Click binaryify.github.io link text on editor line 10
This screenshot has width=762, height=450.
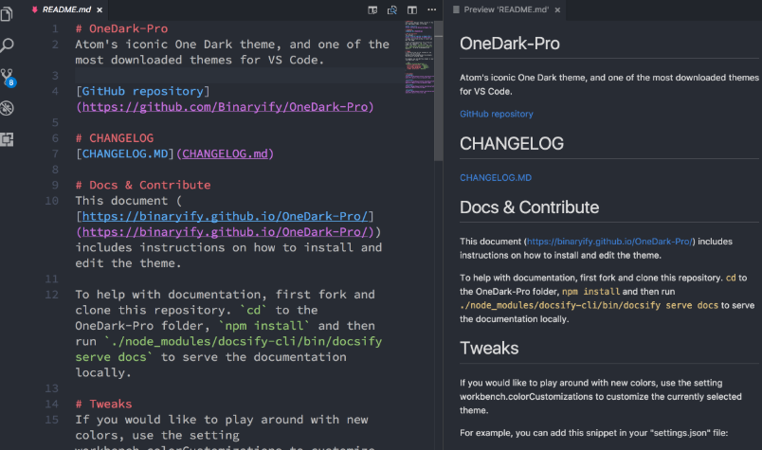tap(225, 216)
